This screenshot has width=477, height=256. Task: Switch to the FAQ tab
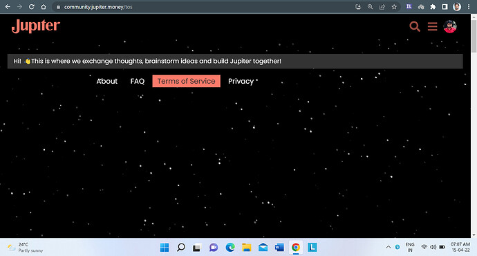[x=138, y=81]
